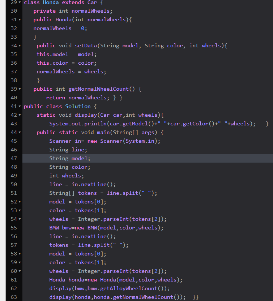The height and width of the screenshot is (301, 273).
Task: Click 'line = in.nextLine();' on line 50
Action: coord(82,185)
